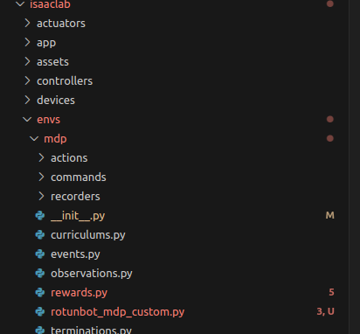Select the isaaclab folder name
The height and width of the screenshot is (334, 360).
pyautogui.click(x=50, y=3)
